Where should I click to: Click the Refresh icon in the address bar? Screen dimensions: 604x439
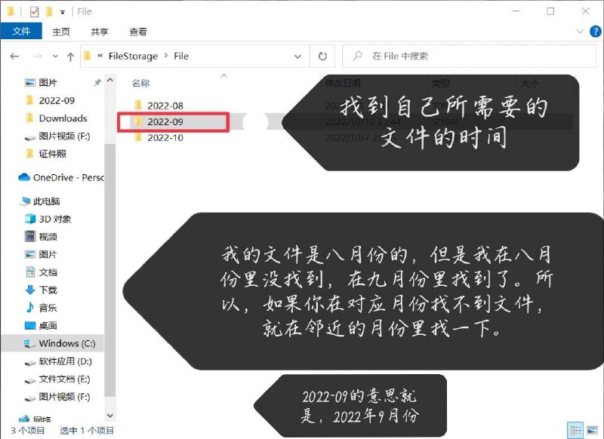click(325, 56)
